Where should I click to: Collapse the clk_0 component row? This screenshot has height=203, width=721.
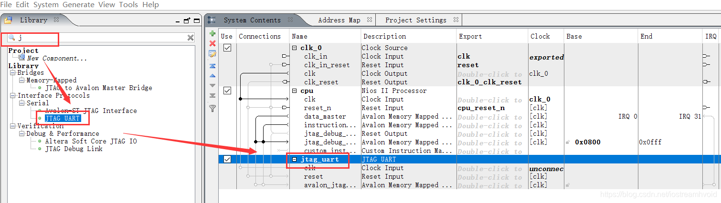pyautogui.click(x=294, y=48)
